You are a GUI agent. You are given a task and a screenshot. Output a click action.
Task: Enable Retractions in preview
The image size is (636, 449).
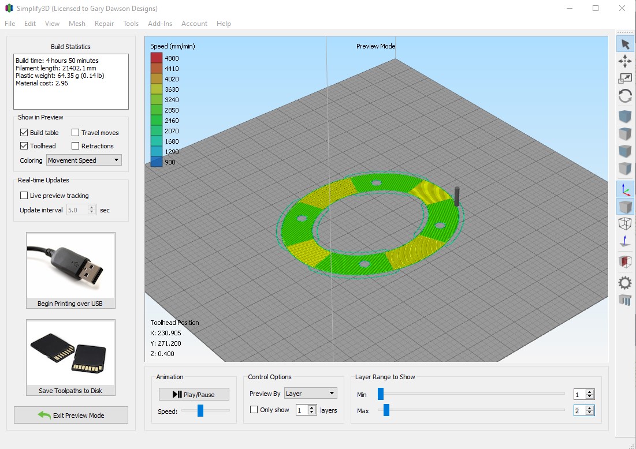coord(75,146)
